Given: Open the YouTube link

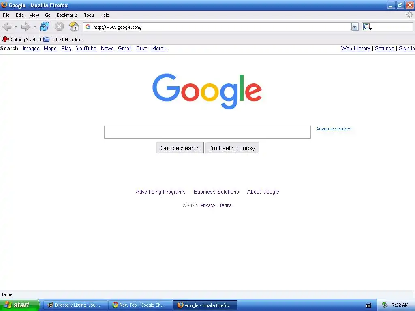Looking at the screenshot, I should pos(86,49).
